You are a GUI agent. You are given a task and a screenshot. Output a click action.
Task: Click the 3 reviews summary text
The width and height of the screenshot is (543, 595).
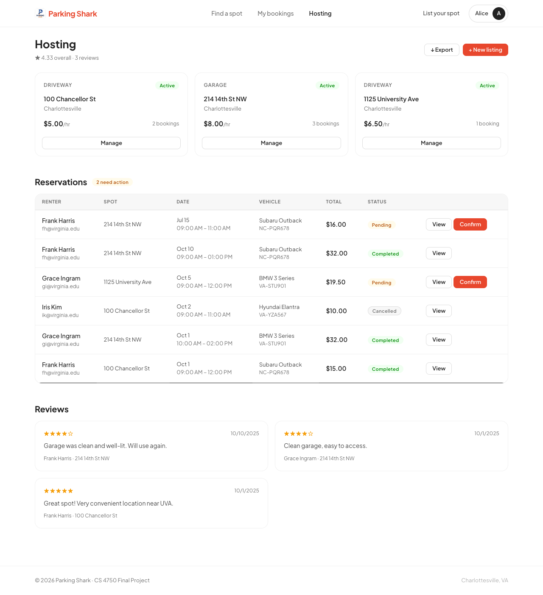87,58
